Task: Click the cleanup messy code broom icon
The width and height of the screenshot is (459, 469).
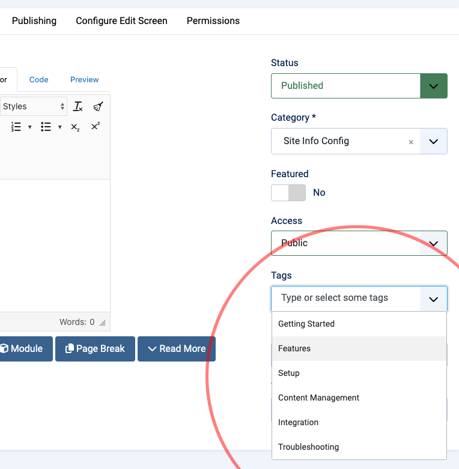Action: click(x=98, y=106)
